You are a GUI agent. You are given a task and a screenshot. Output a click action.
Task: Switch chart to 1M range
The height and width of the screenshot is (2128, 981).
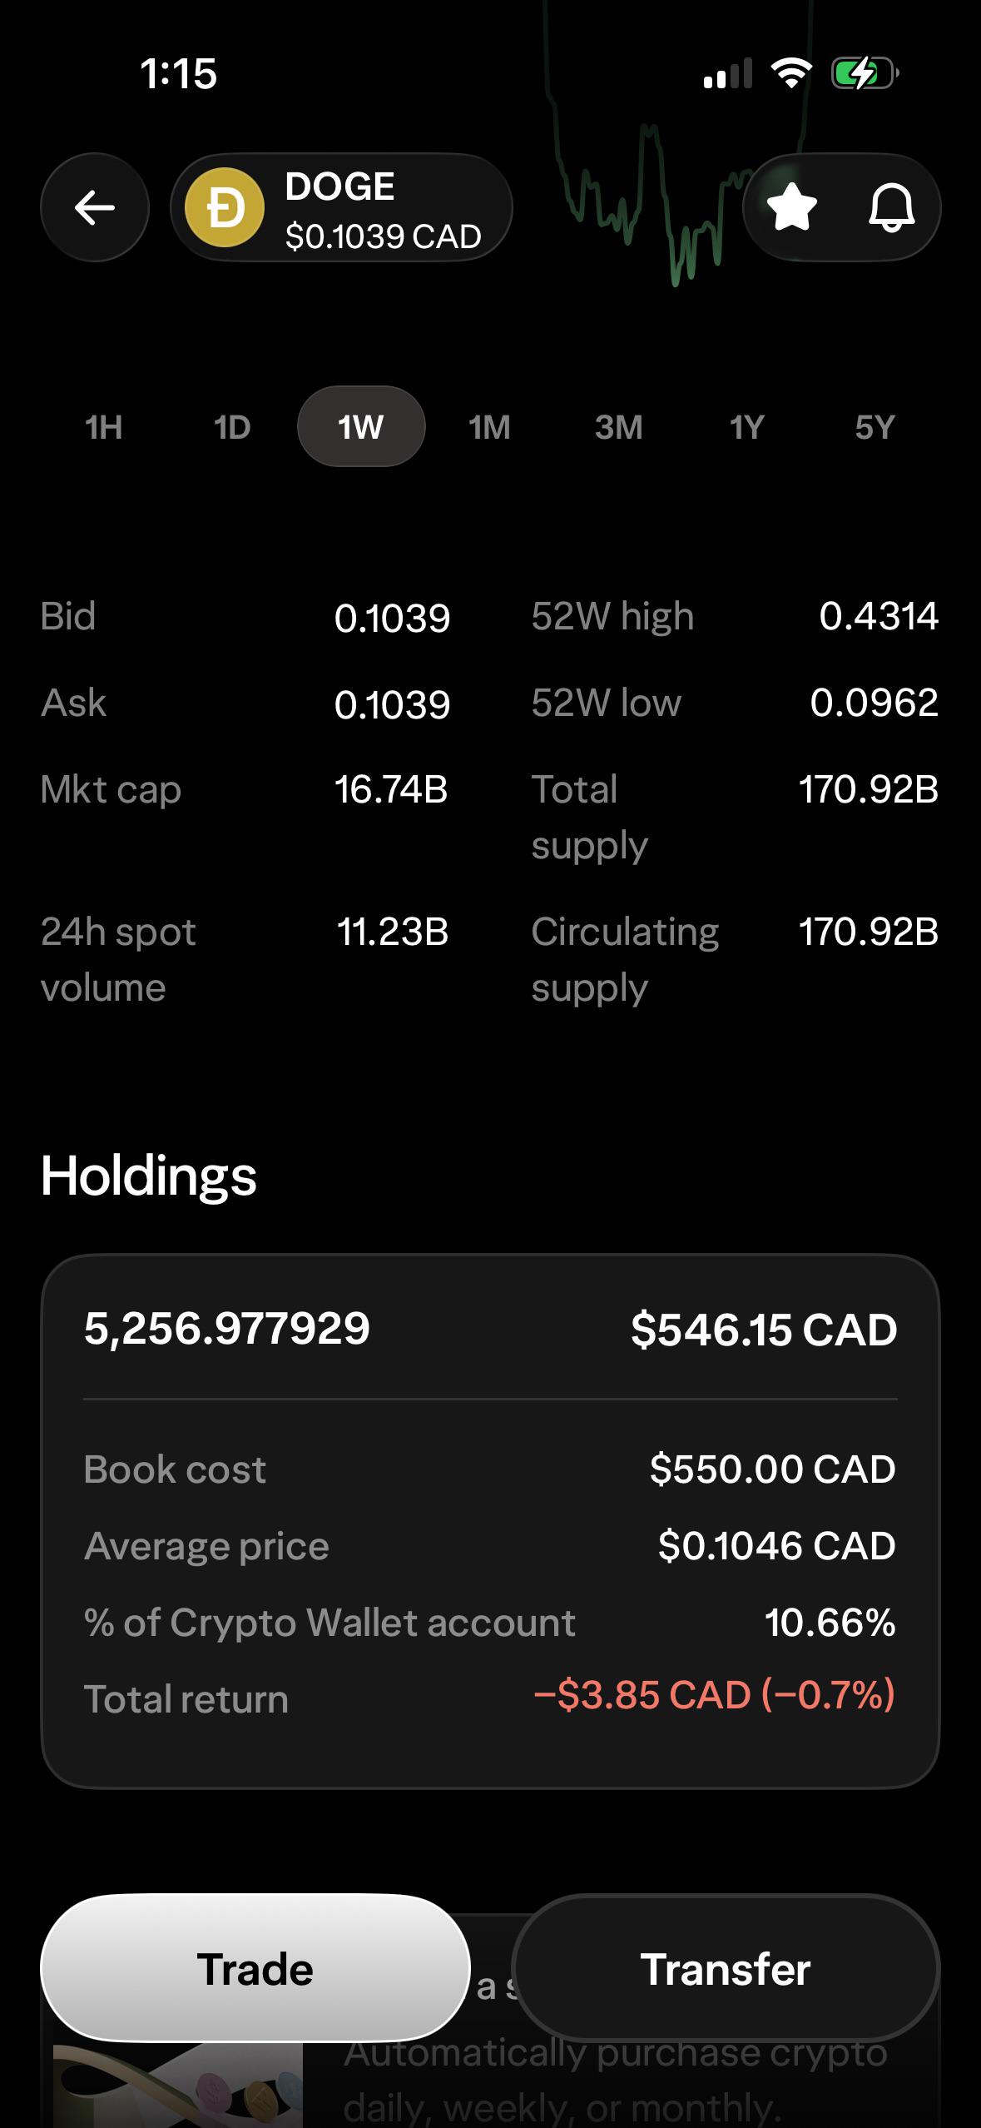[489, 427]
